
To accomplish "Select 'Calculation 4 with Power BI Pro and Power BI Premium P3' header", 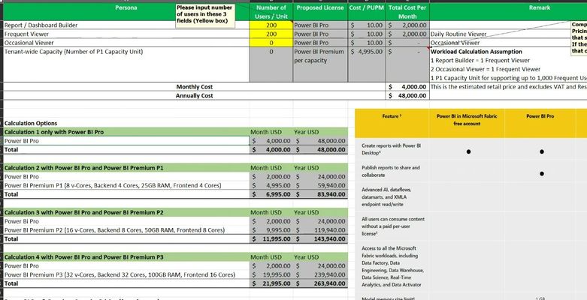I will pos(126,257).
